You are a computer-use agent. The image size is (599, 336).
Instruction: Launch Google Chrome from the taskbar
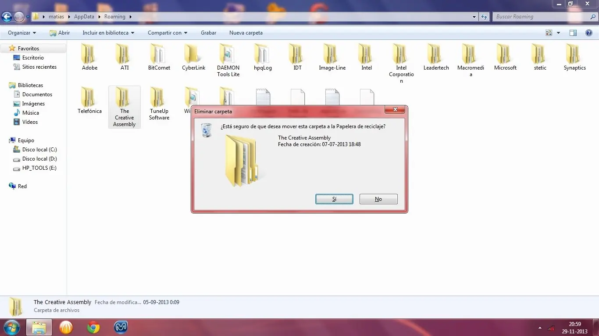(x=93, y=327)
